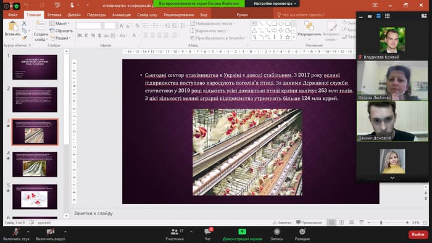Image resolution: width=432 pixels, height=243 pixels.
Task: Click the Вставить paste icon
Action: 13,27
